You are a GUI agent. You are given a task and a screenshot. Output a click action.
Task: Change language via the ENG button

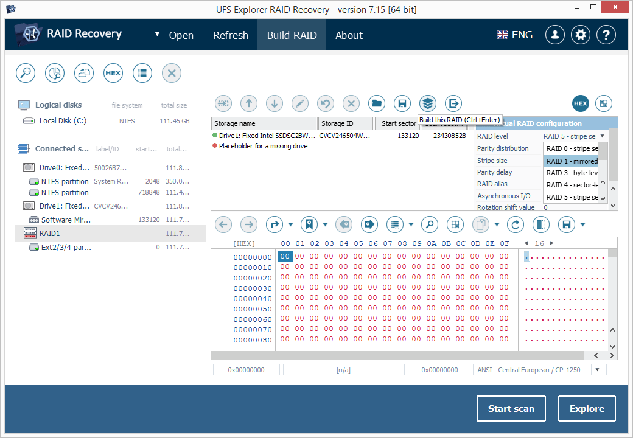click(515, 35)
